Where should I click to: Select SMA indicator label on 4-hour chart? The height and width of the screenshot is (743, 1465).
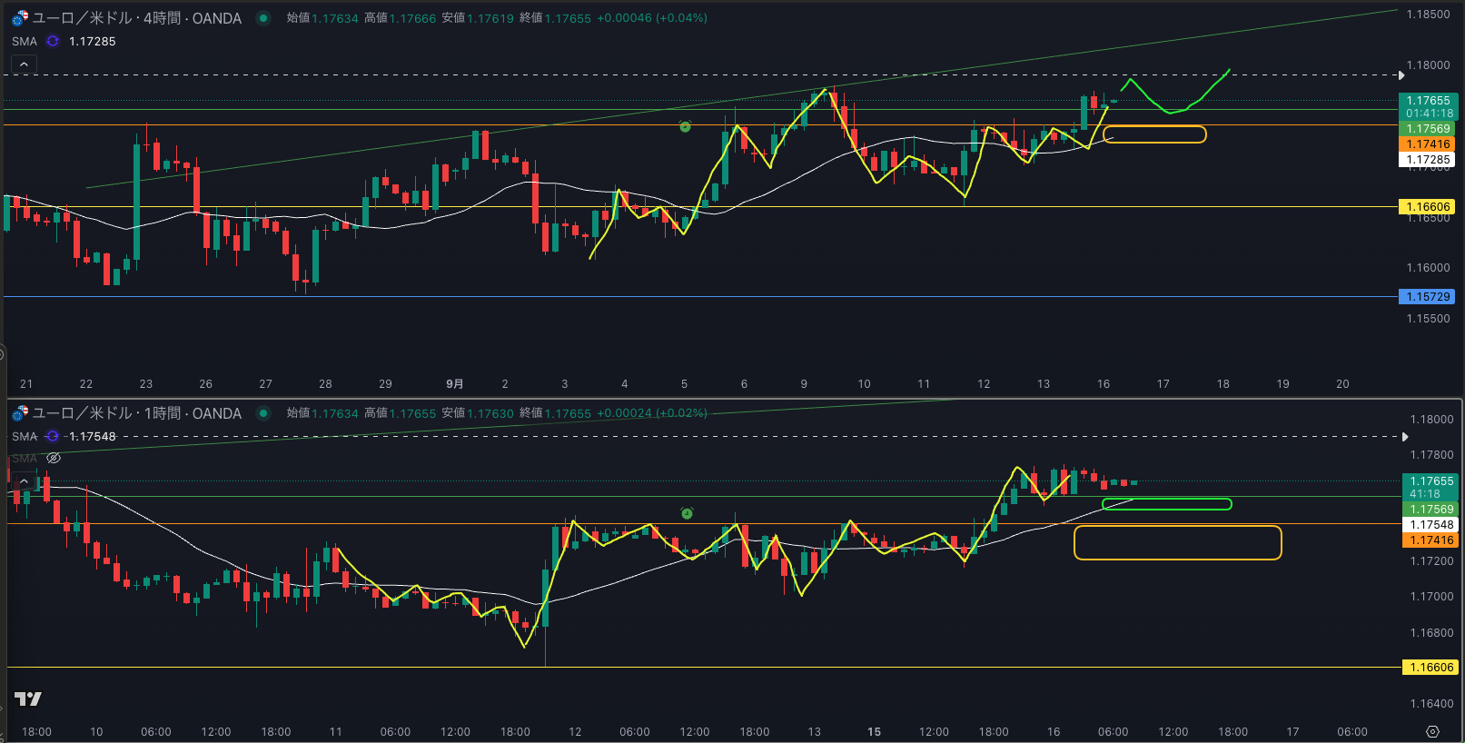tap(25, 41)
